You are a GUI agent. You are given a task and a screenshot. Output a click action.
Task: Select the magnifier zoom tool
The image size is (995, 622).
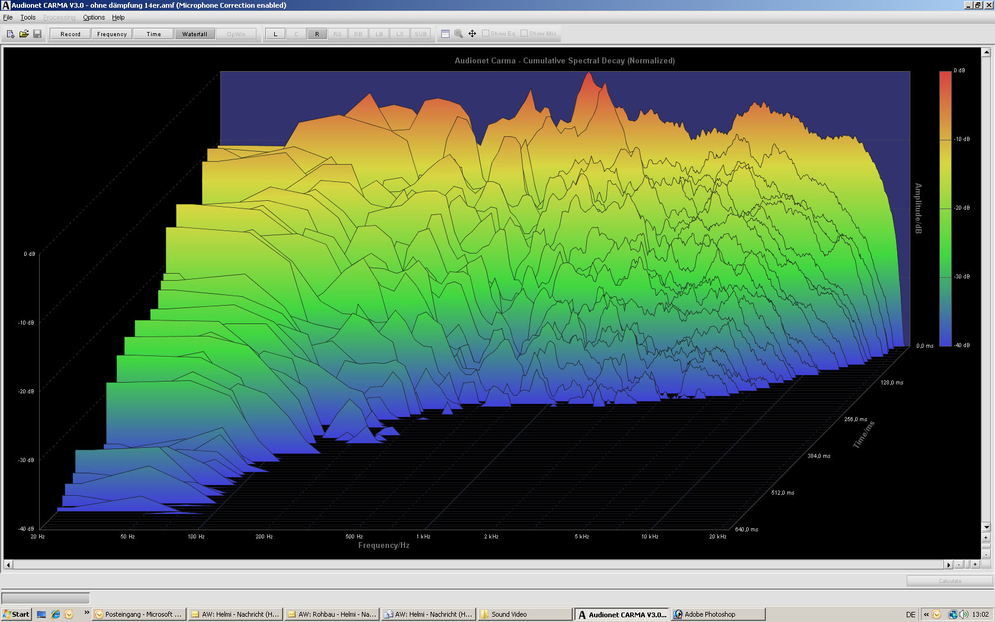[458, 34]
